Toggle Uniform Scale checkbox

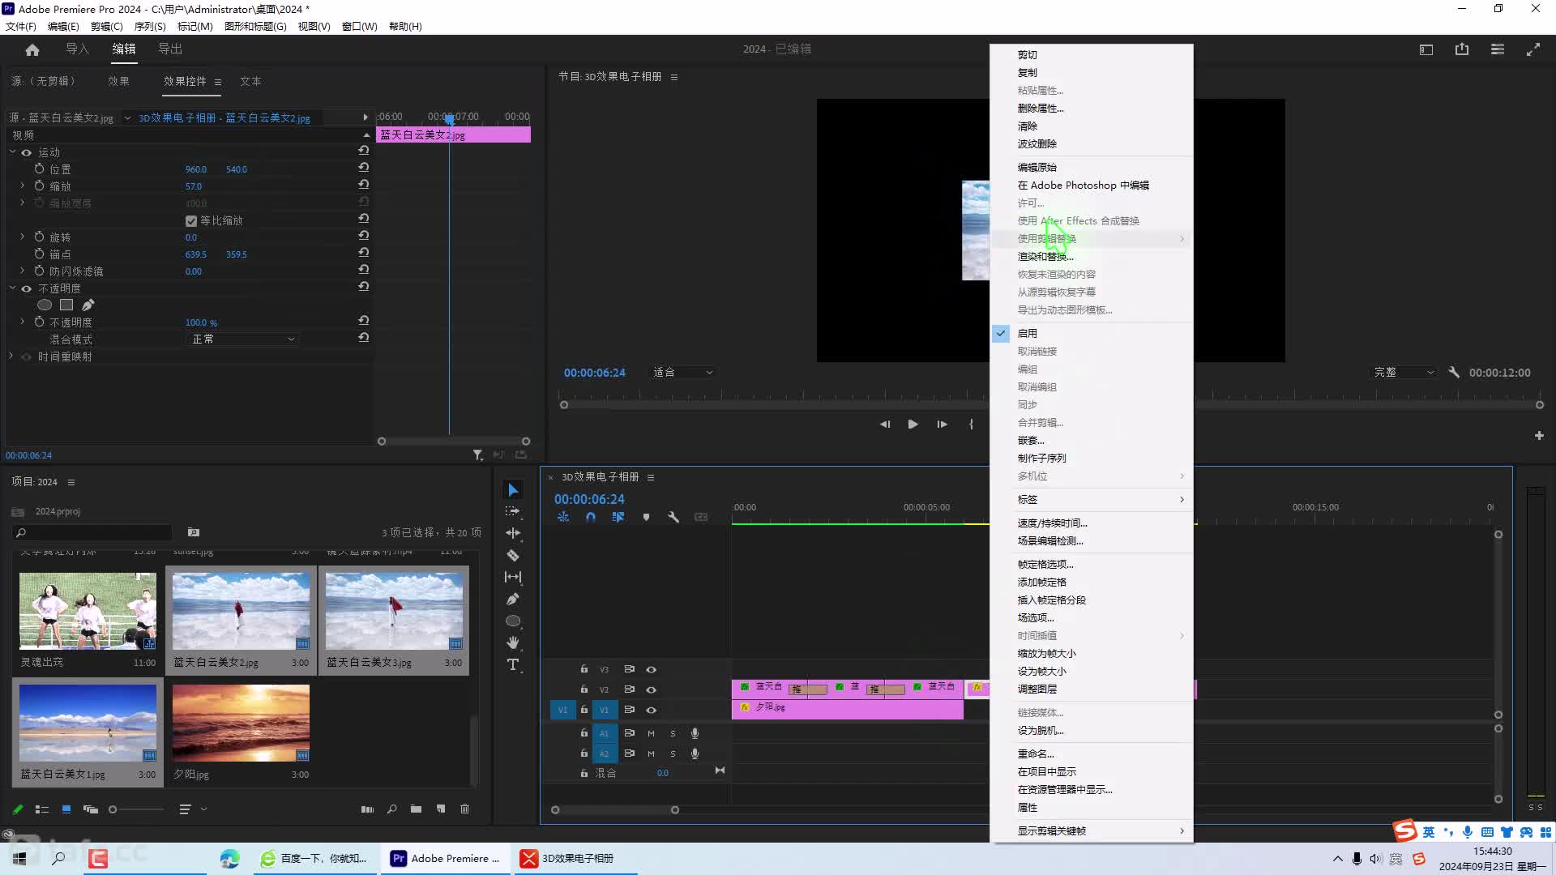[x=191, y=220]
